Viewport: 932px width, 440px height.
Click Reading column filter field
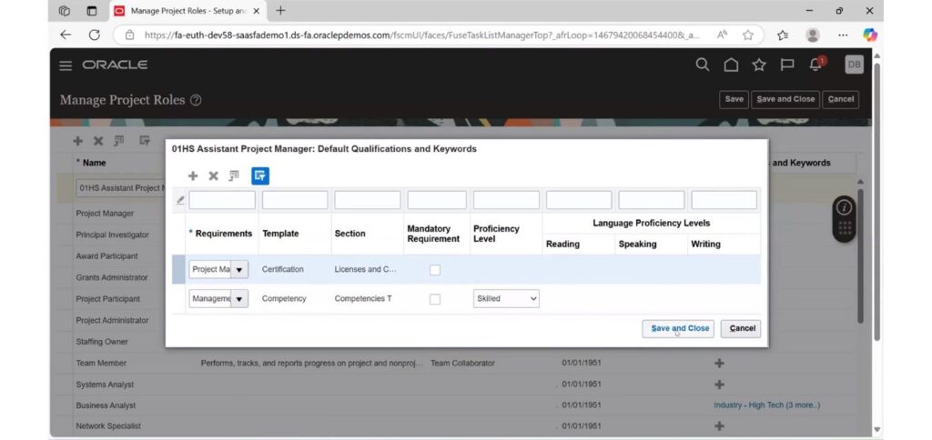(579, 200)
